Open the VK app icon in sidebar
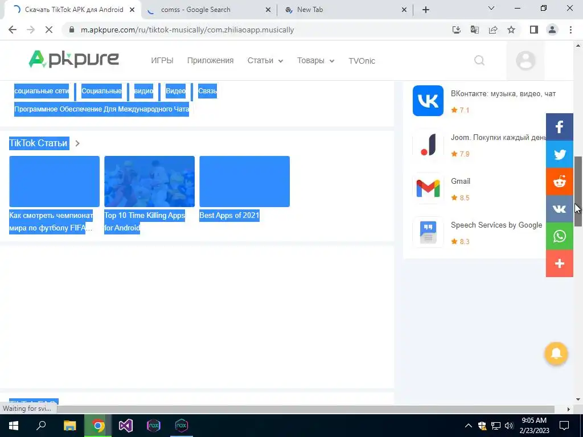This screenshot has height=437, width=583. tap(428, 101)
